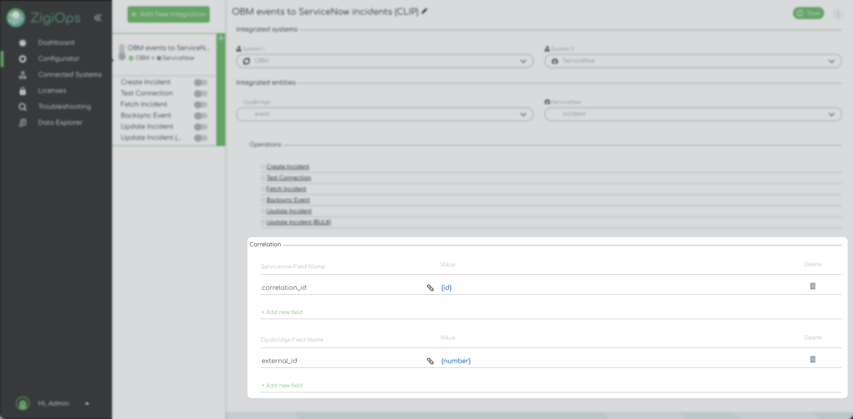Open Troubleshooting section
The height and width of the screenshot is (419, 853).
64,107
